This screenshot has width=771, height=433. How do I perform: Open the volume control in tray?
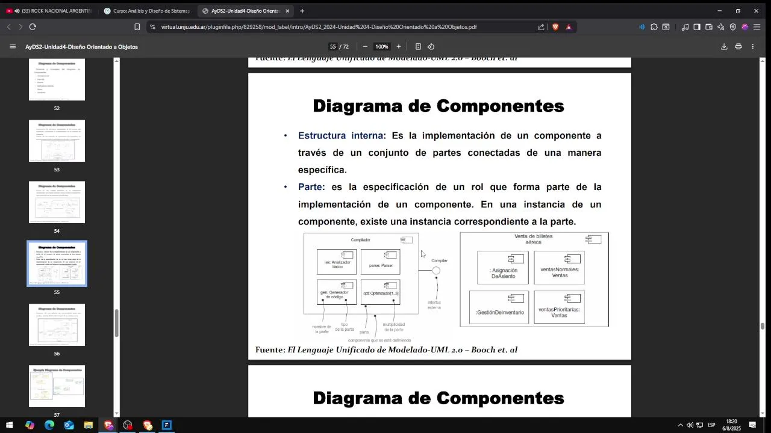pyautogui.click(x=690, y=425)
